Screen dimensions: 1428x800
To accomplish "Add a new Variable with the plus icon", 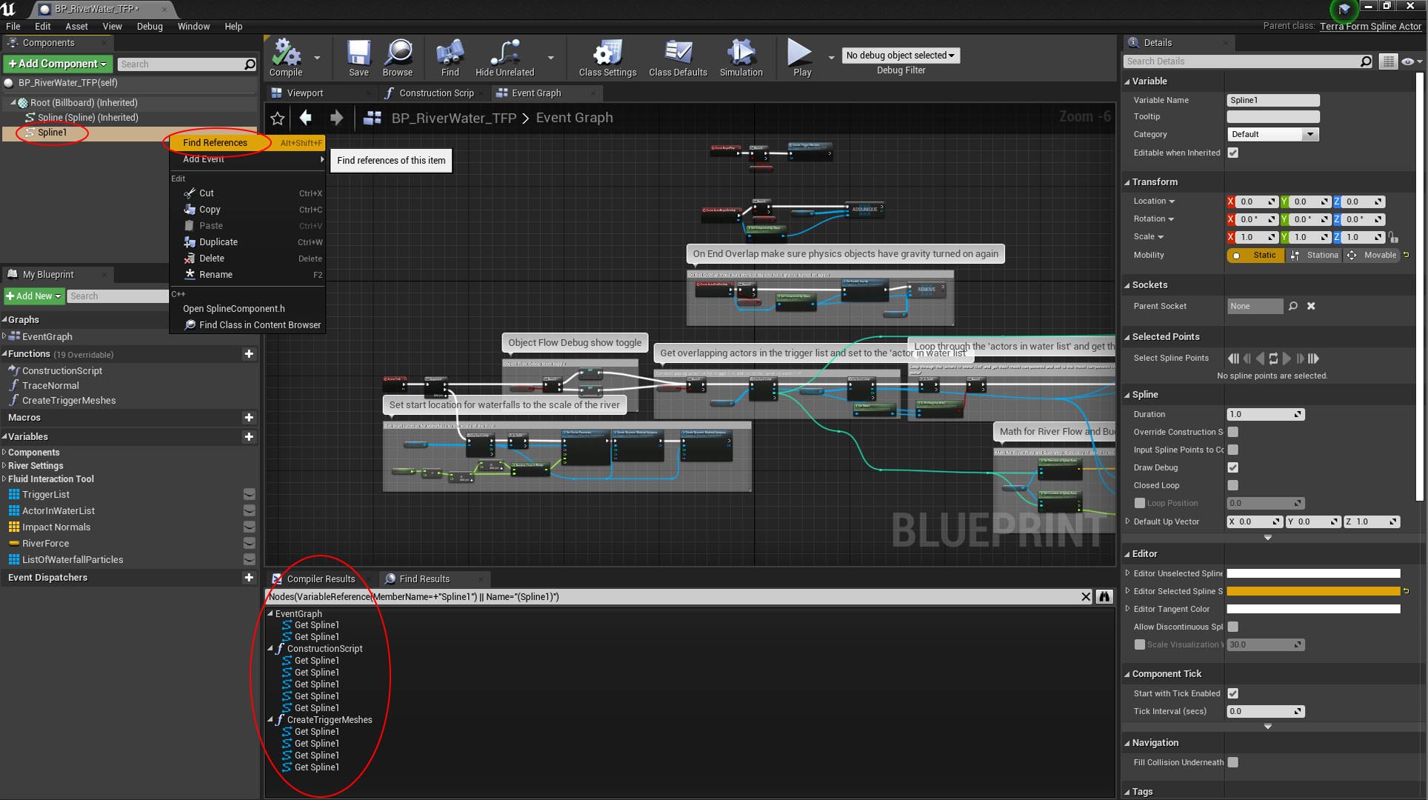I will coord(249,437).
